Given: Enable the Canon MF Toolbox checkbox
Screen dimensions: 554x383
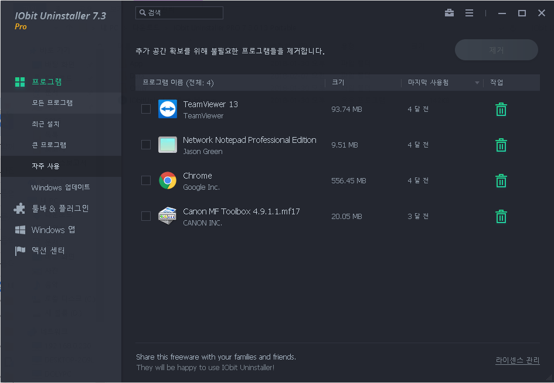Looking at the screenshot, I should click(146, 216).
